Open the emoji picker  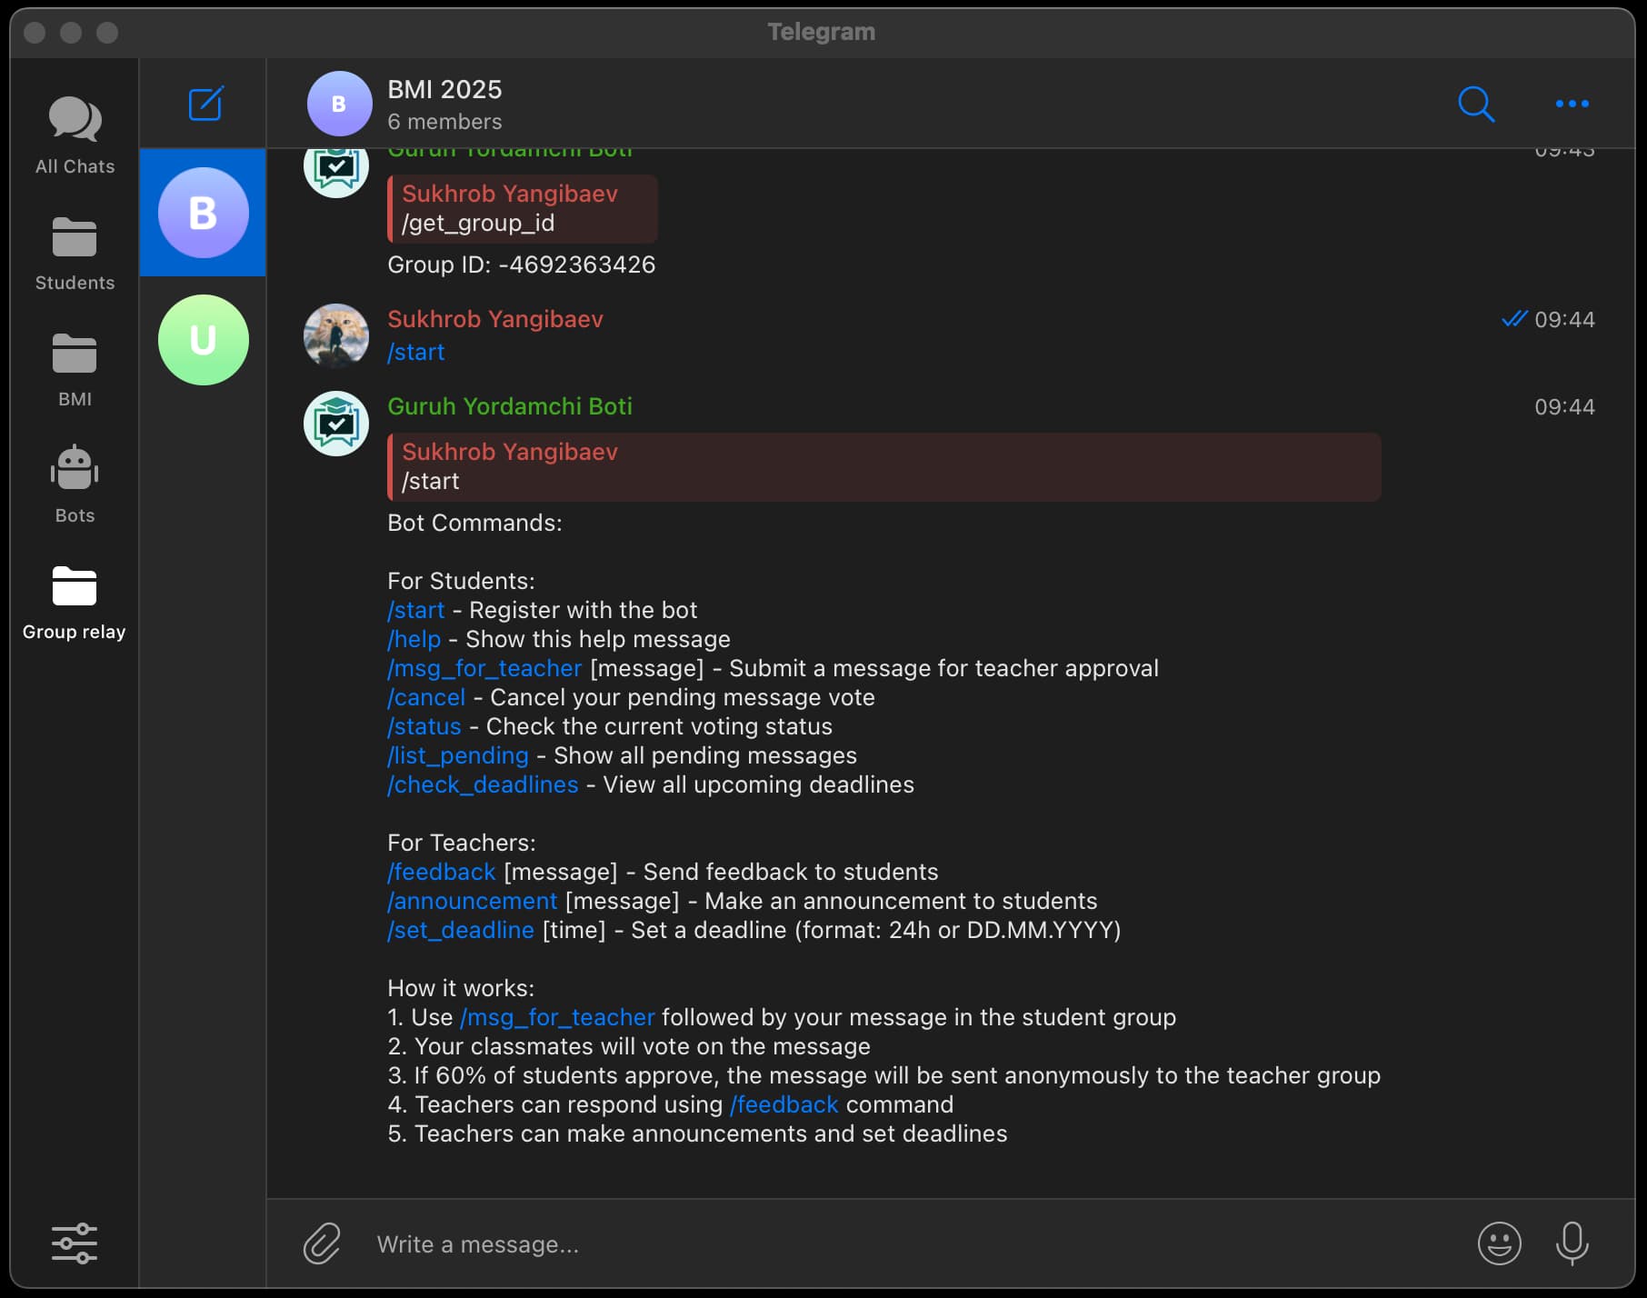point(1500,1243)
